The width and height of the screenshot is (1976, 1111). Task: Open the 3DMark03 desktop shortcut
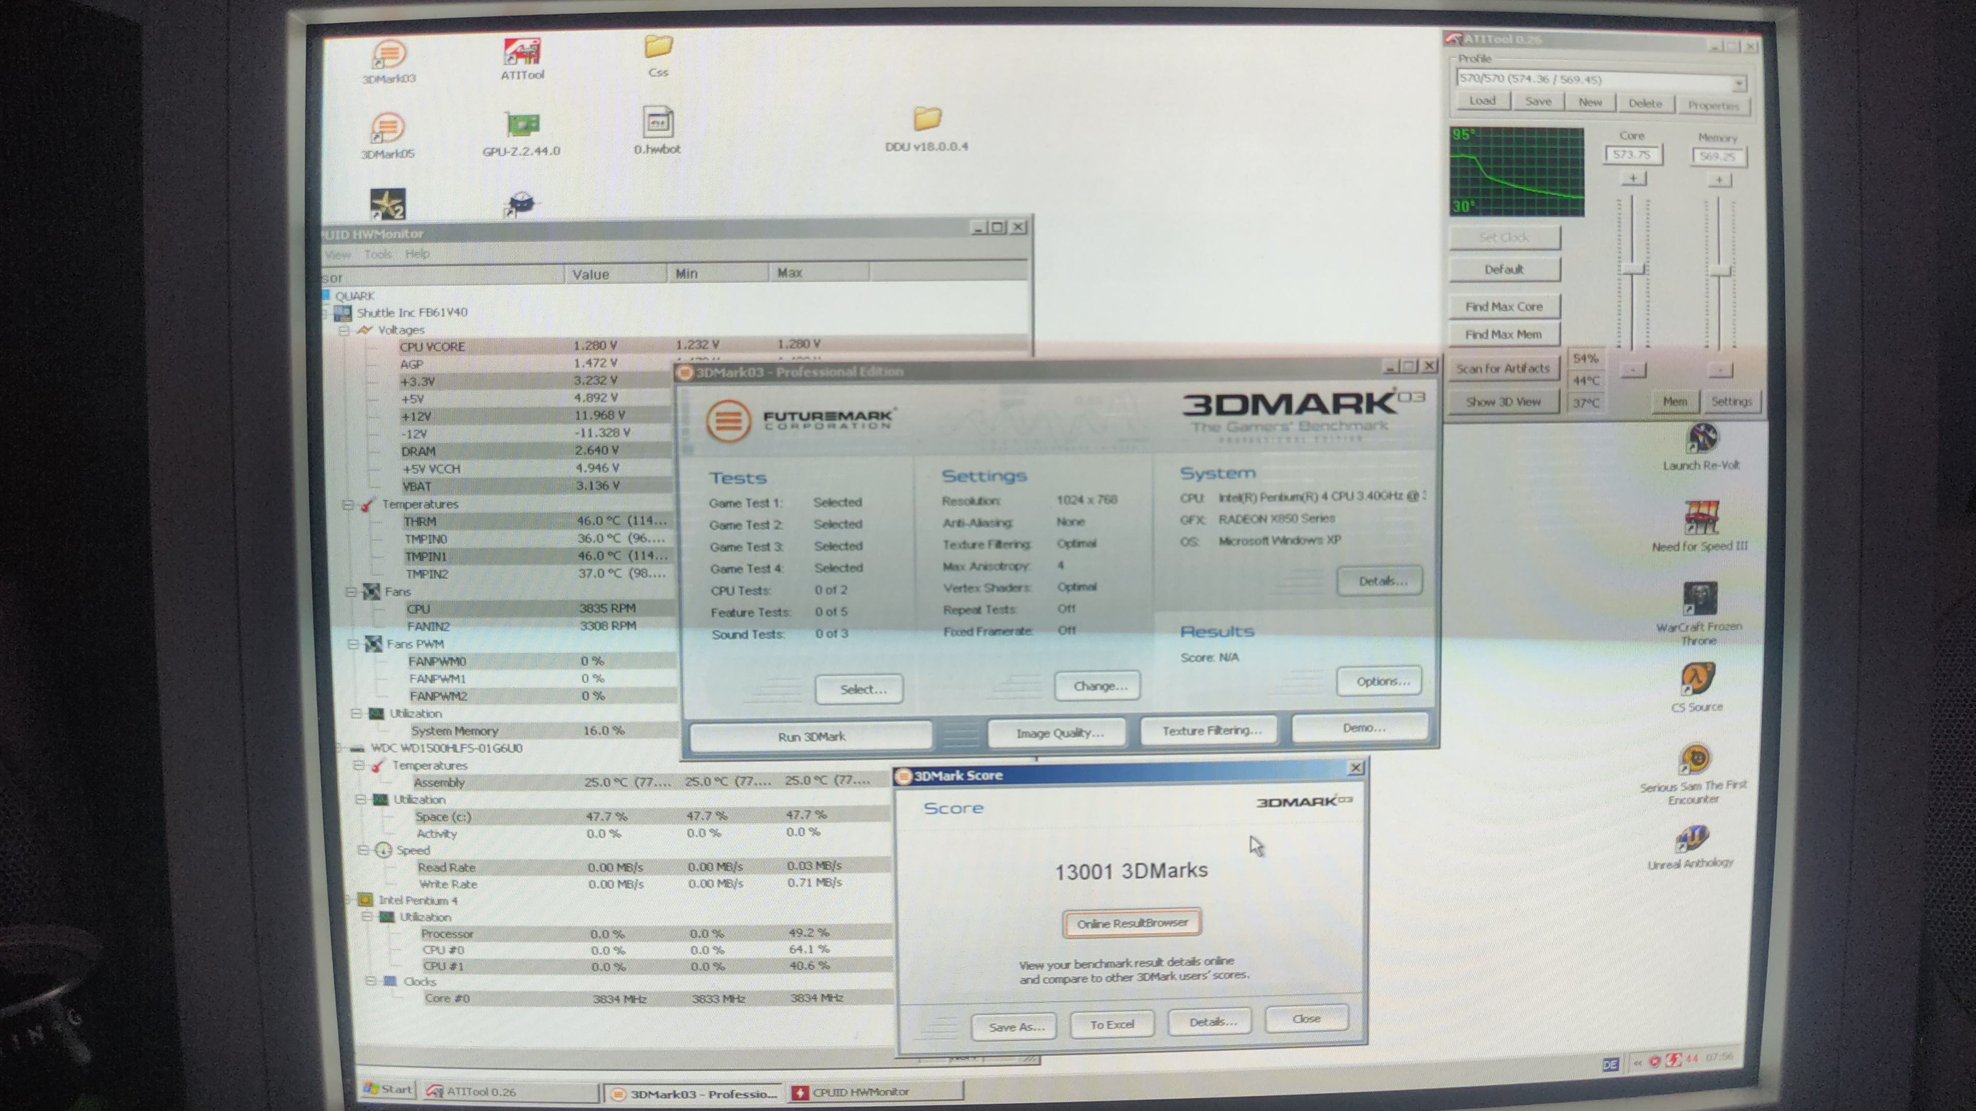pos(389,61)
